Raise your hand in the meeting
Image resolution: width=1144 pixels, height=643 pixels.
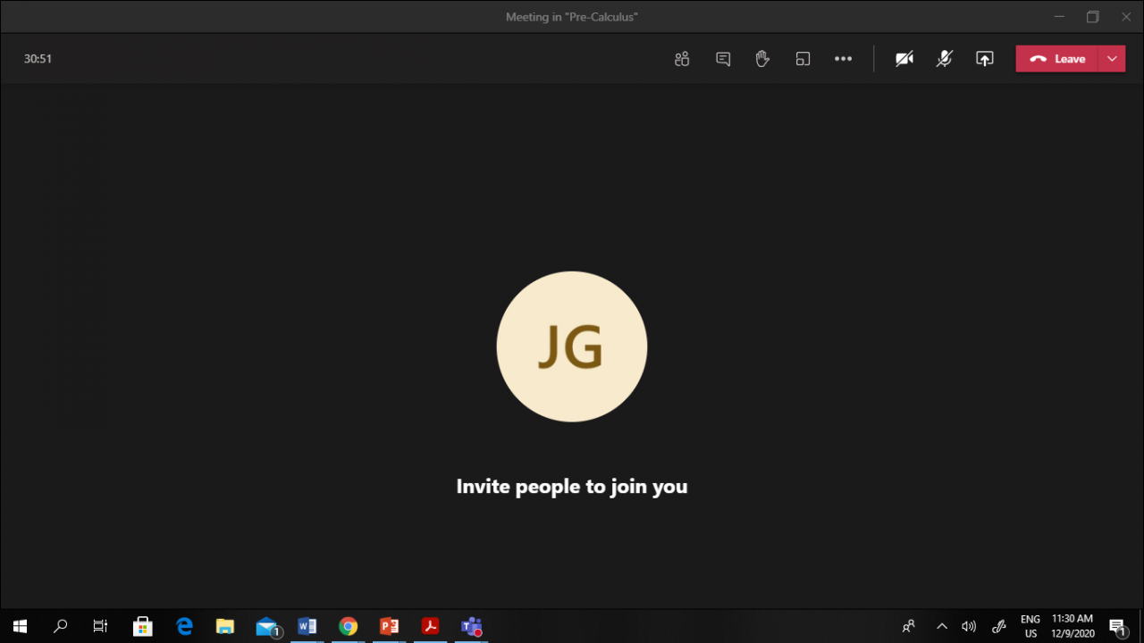click(762, 59)
